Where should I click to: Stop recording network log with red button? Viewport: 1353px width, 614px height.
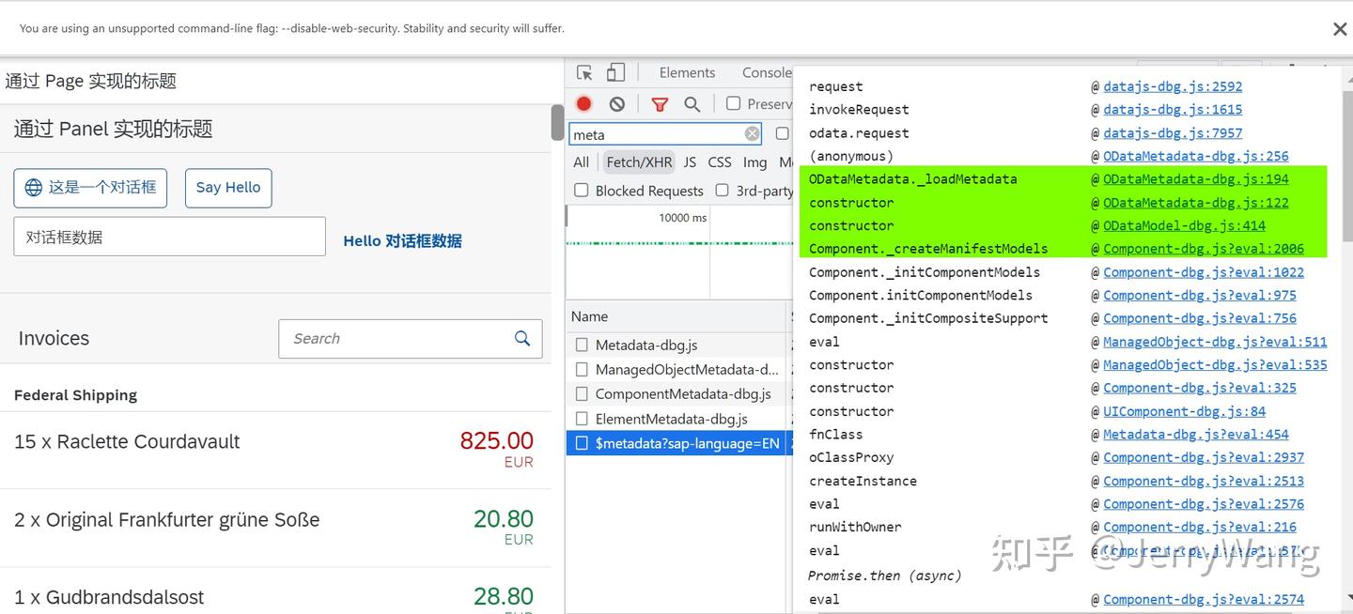point(584,104)
